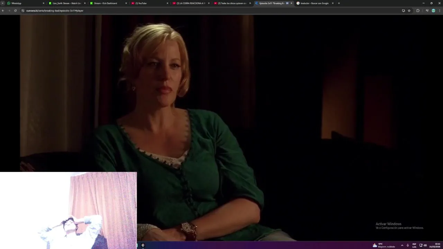This screenshot has height=249, width=443.
Task: Bookmark this page with the star icon
Action: [409, 11]
